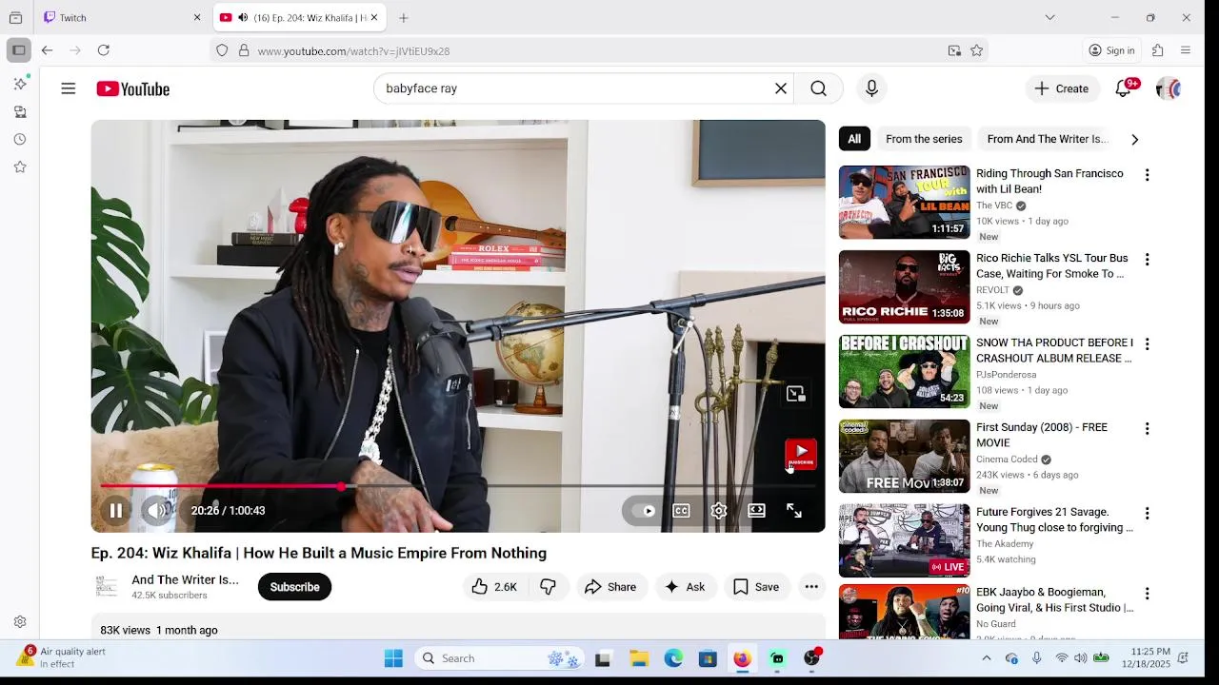Click the channel subscribe watermark on video
The width and height of the screenshot is (1219, 685).
[801, 454]
